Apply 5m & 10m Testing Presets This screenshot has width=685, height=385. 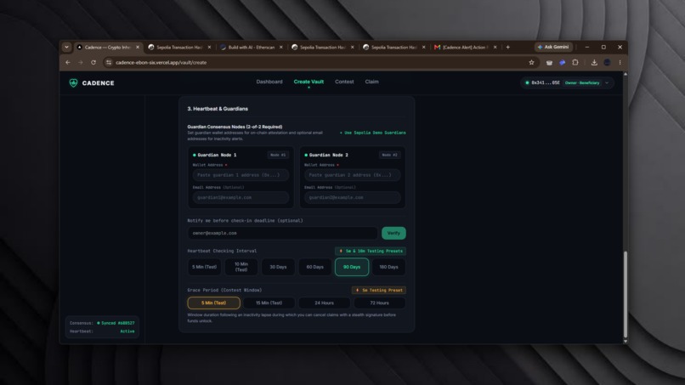coord(371,251)
